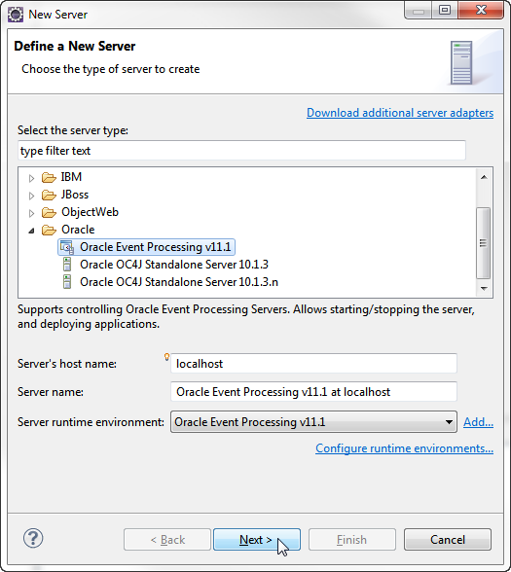Viewport: 511px width, 572px height.
Task: Open Configure runtime environments link
Action: [x=405, y=448]
